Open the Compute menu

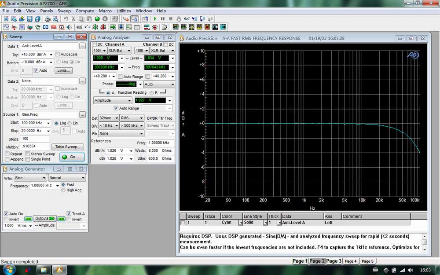(85, 11)
